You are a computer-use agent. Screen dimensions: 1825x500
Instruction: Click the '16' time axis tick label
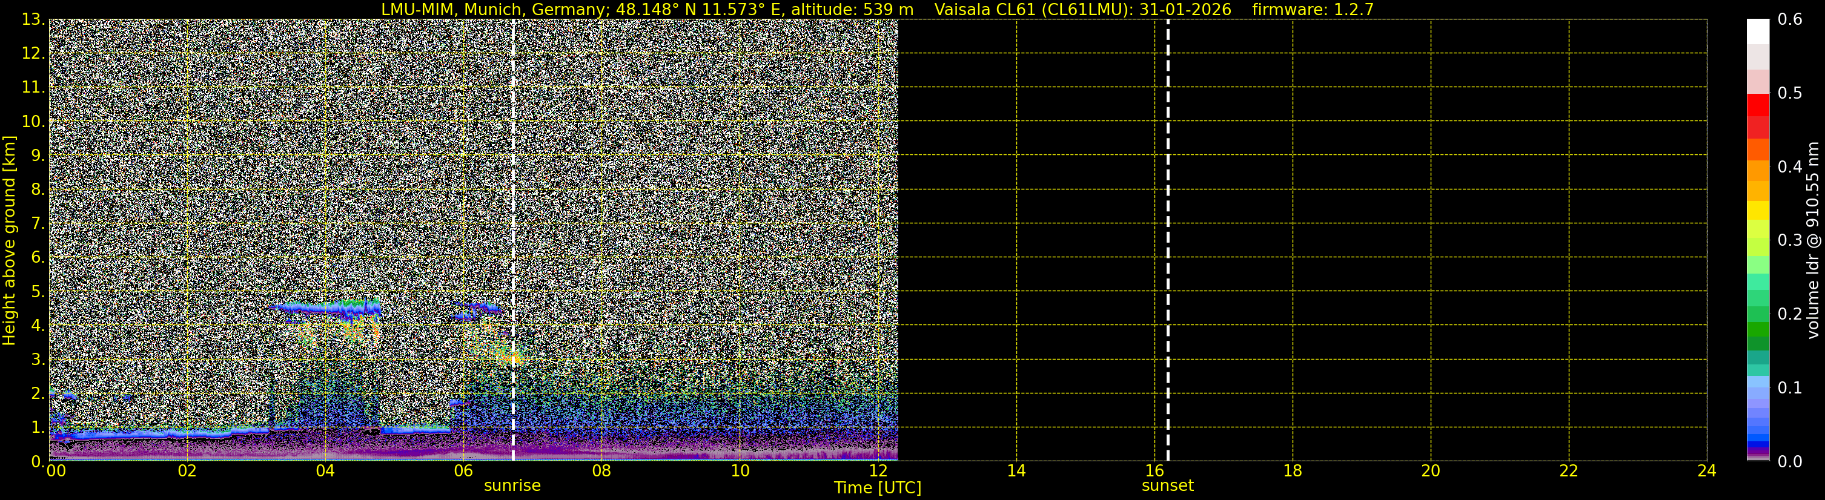[x=1154, y=471]
